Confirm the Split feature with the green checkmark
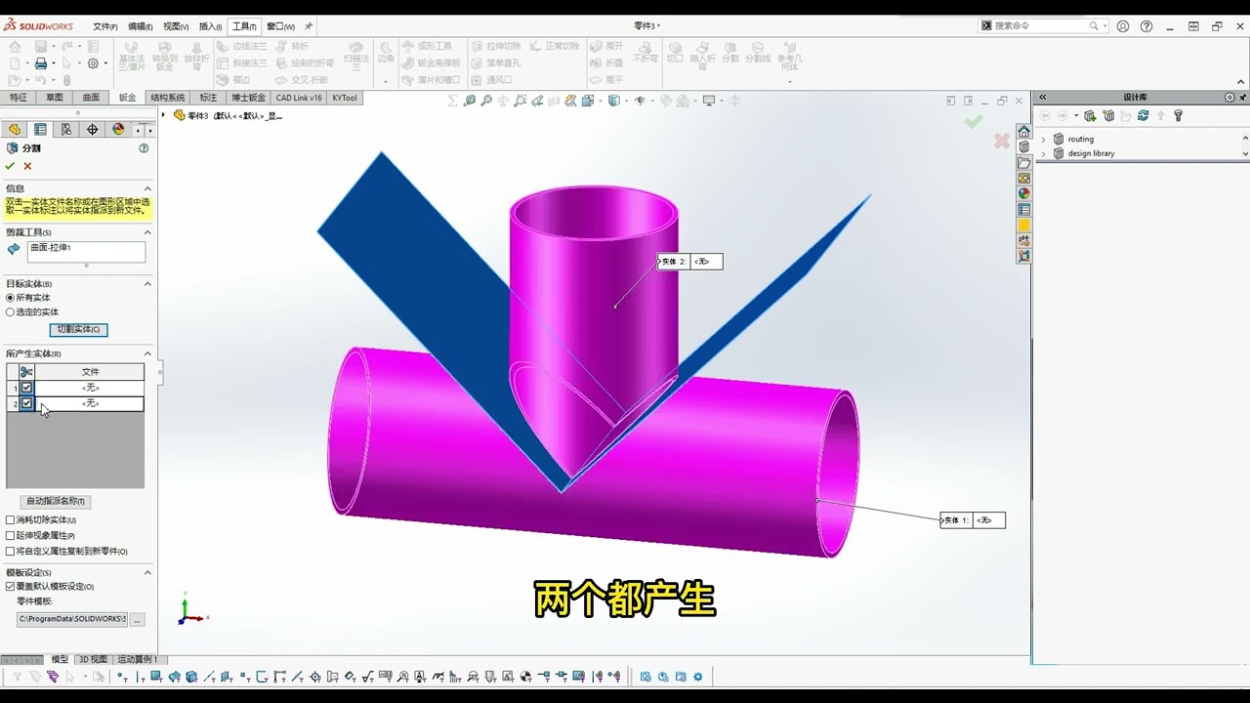Screen dimensions: 1250x703 (11, 166)
